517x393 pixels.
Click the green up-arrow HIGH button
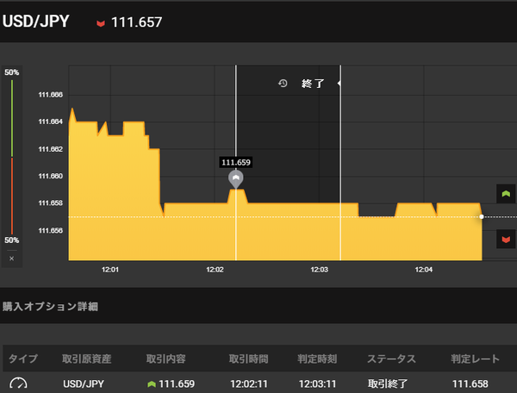point(506,194)
